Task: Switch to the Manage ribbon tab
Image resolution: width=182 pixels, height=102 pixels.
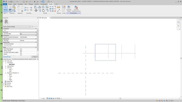Action: click(31, 4)
